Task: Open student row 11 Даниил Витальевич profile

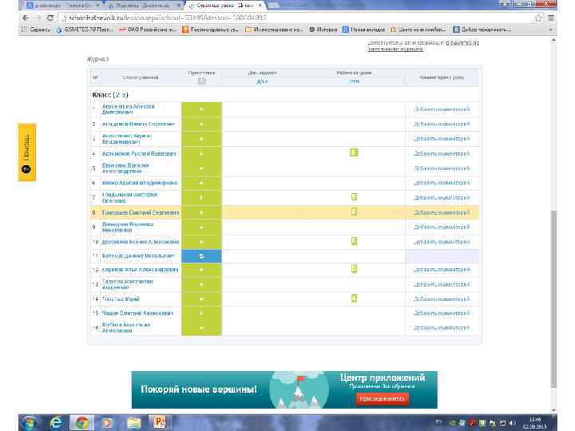Action: click(x=138, y=256)
